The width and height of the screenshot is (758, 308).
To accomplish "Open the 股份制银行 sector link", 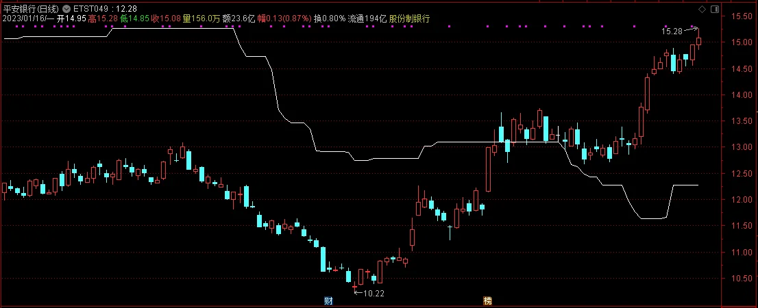I will [x=409, y=19].
